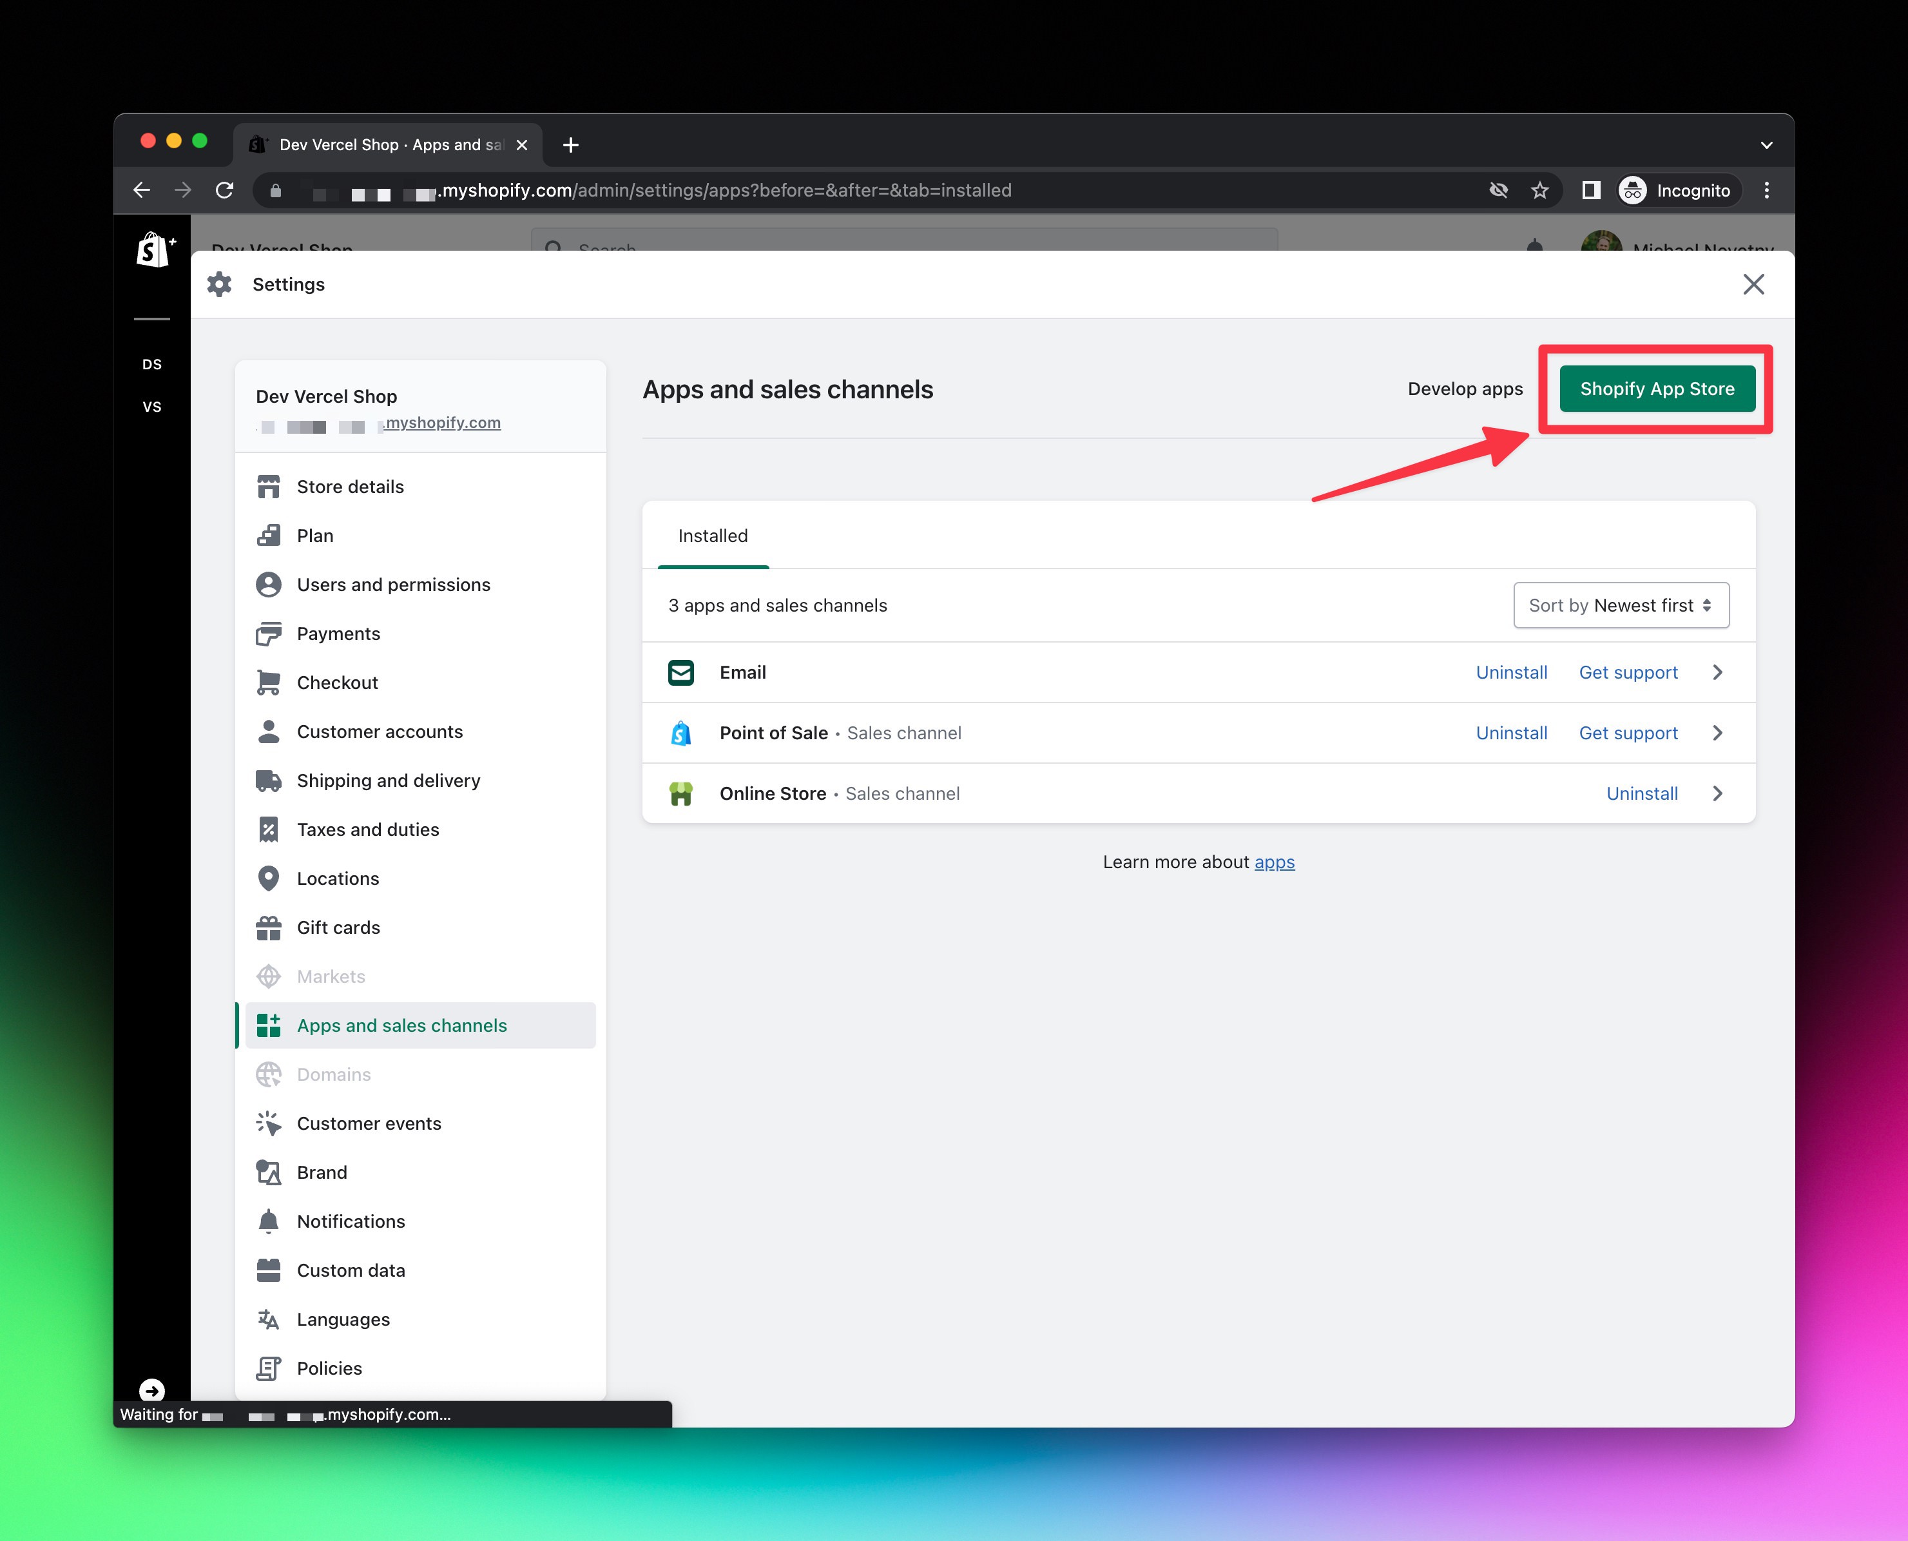The height and width of the screenshot is (1541, 1908).
Task: Open the Policies settings menu item
Action: coord(421,1368)
